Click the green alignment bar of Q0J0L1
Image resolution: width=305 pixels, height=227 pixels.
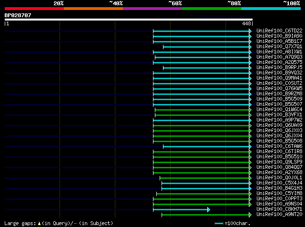coord(204,178)
